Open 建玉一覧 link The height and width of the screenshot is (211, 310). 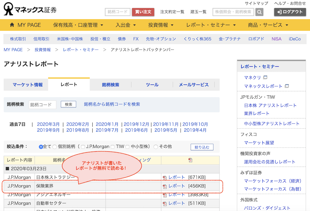click(x=198, y=12)
